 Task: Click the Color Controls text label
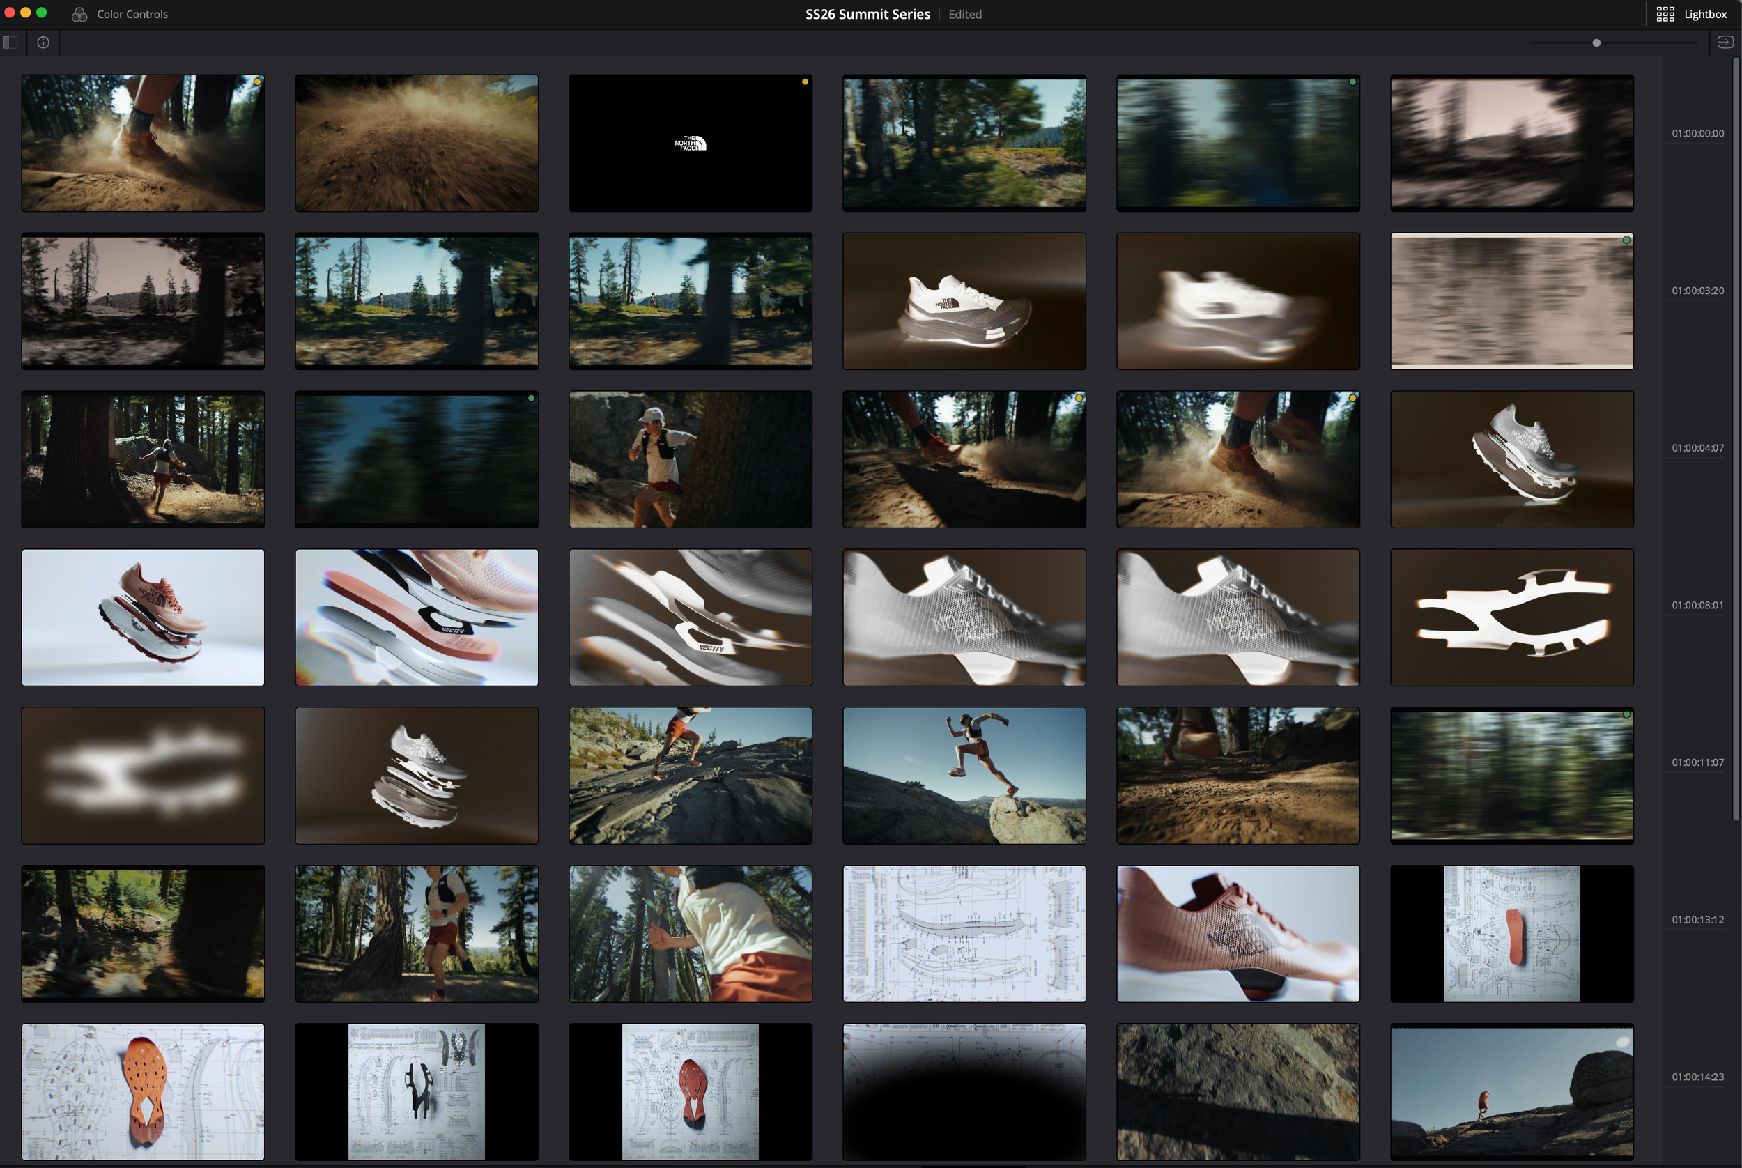click(132, 14)
